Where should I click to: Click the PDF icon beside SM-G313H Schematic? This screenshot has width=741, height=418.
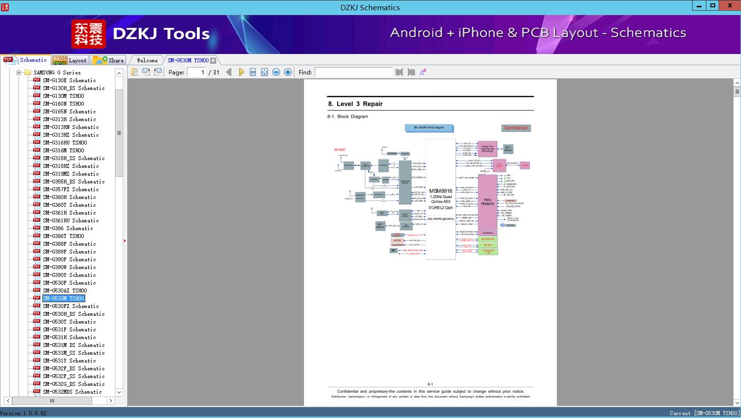[x=37, y=119]
